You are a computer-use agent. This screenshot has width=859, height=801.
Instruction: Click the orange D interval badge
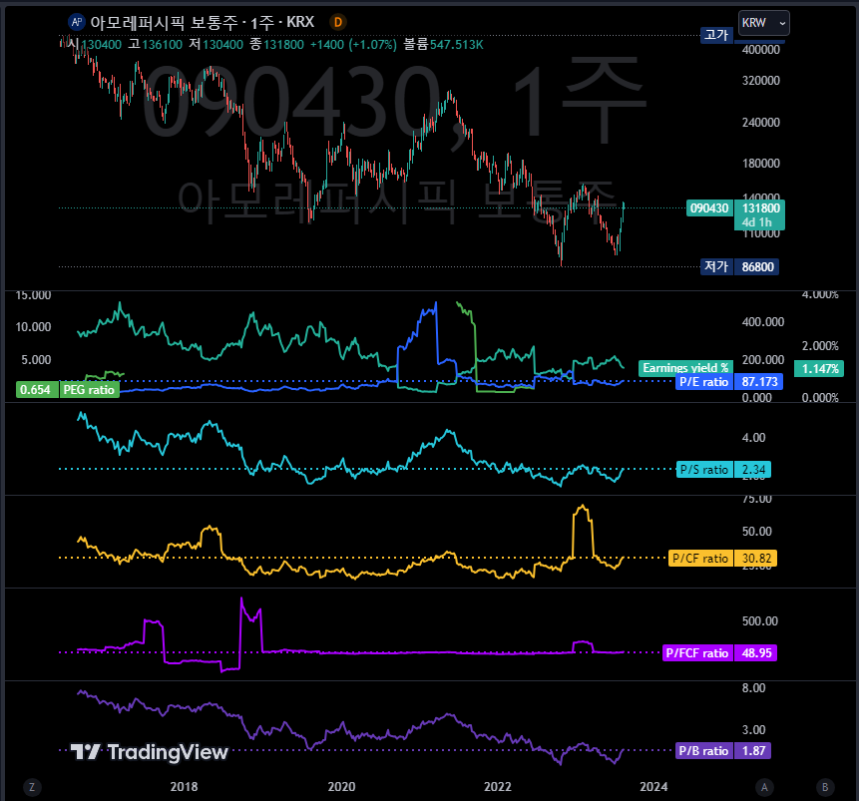[x=338, y=22]
